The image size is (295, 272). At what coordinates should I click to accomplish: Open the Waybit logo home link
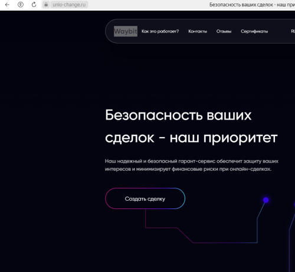126,31
